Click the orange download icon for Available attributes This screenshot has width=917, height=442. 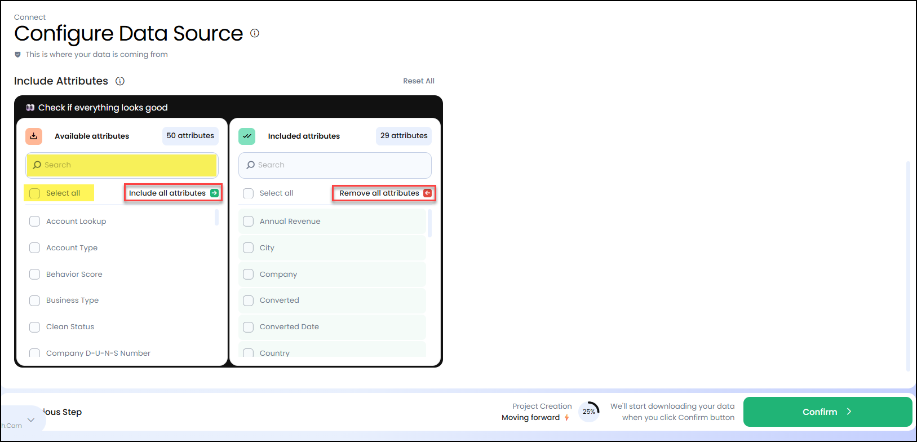click(34, 136)
